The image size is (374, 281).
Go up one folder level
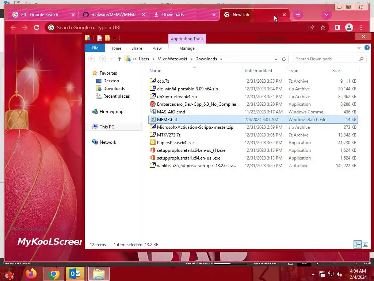tap(119, 59)
